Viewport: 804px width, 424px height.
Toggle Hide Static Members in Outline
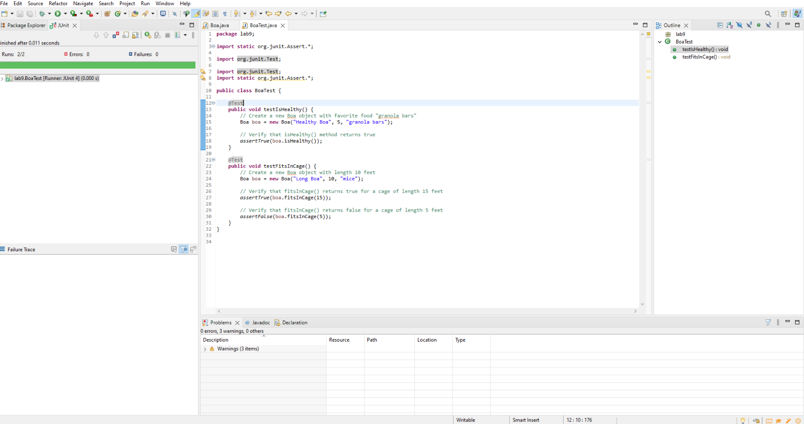[x=749, y=25]
